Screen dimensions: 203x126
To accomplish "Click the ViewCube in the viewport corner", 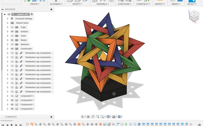I will coord(194,16).
